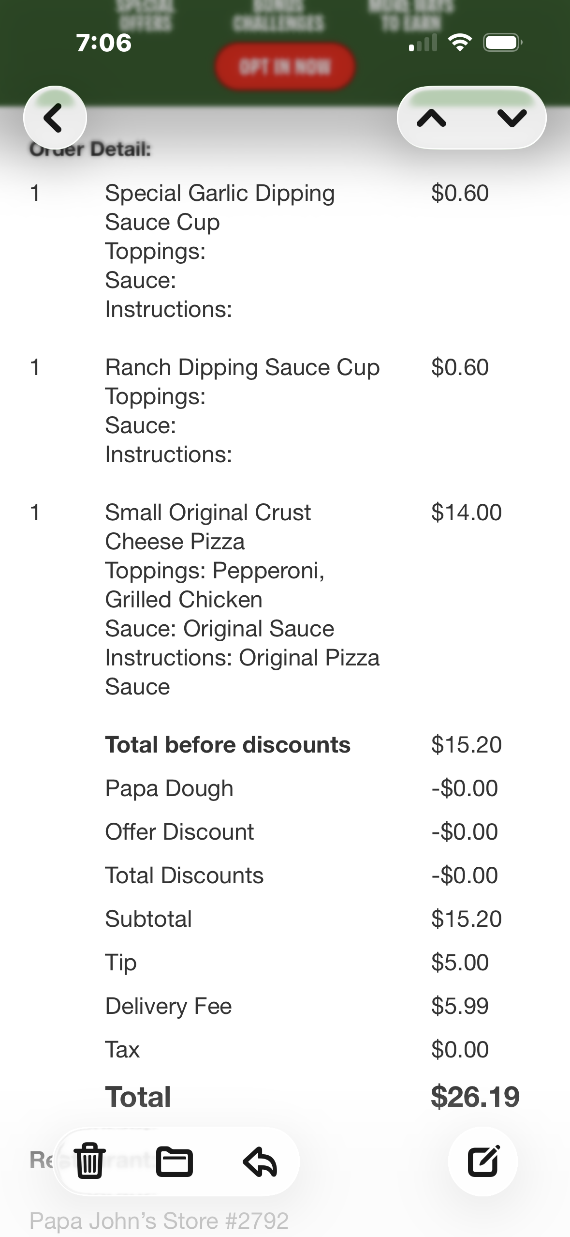
Task: Tap the Ranch Dipping Sauce Cup item
Action: coord(242,367)
